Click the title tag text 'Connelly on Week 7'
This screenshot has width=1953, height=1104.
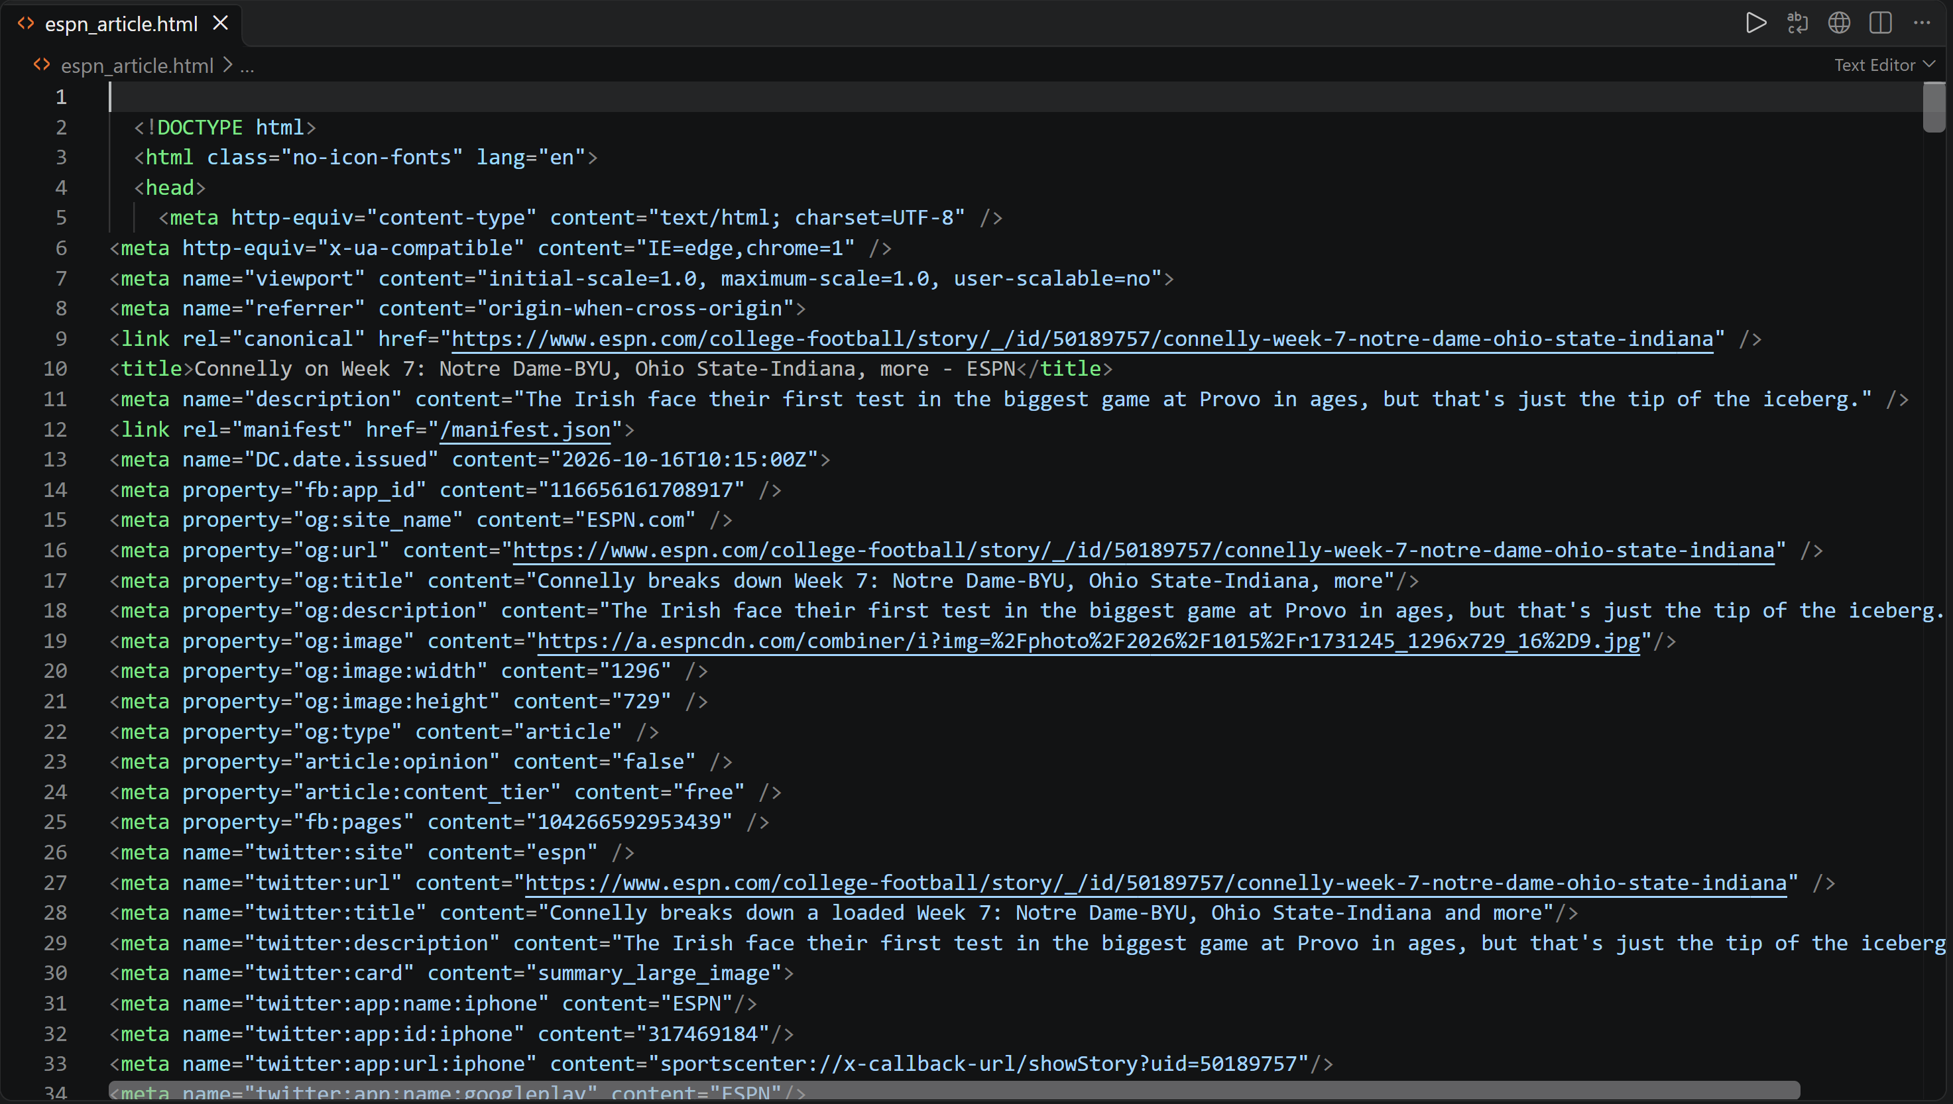[305, 369]
